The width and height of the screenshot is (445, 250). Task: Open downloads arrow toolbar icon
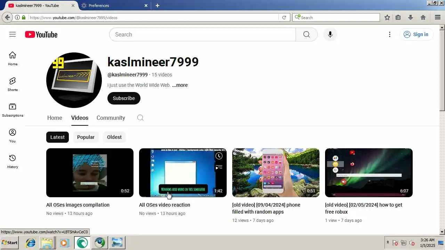pyautogui.click(x=411, y=17)
